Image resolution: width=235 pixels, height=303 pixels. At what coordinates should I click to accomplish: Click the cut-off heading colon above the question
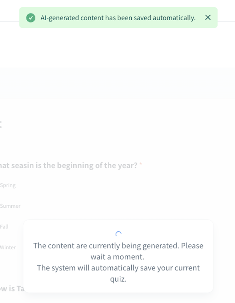(x=1, y=124)
